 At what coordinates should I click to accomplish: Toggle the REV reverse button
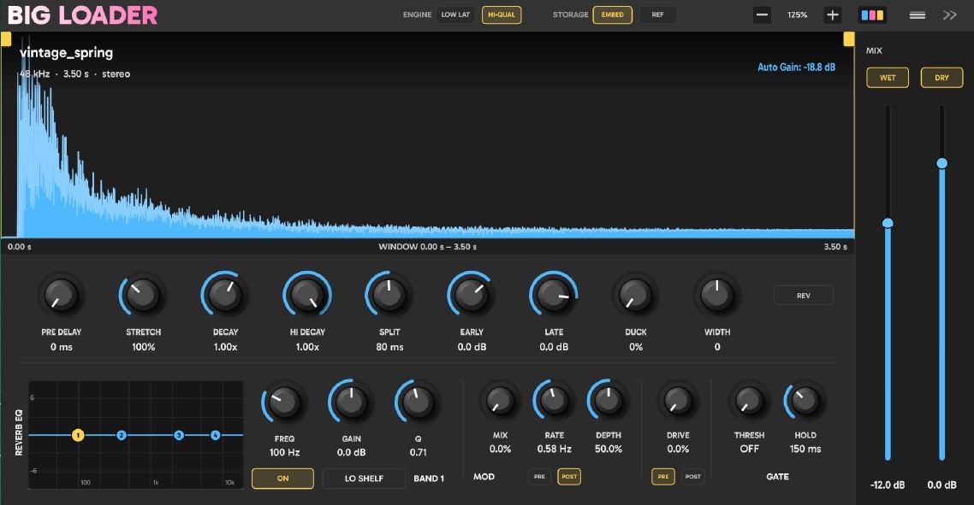coord(804,296)
